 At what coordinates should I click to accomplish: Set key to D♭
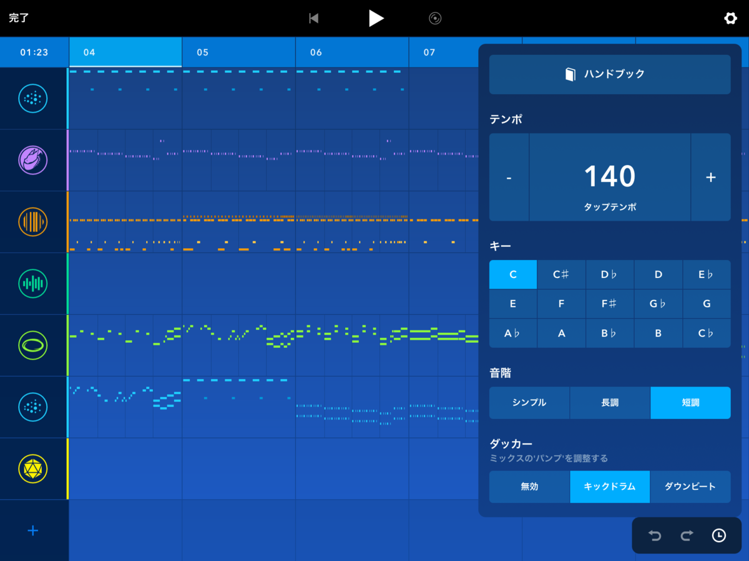610,275
